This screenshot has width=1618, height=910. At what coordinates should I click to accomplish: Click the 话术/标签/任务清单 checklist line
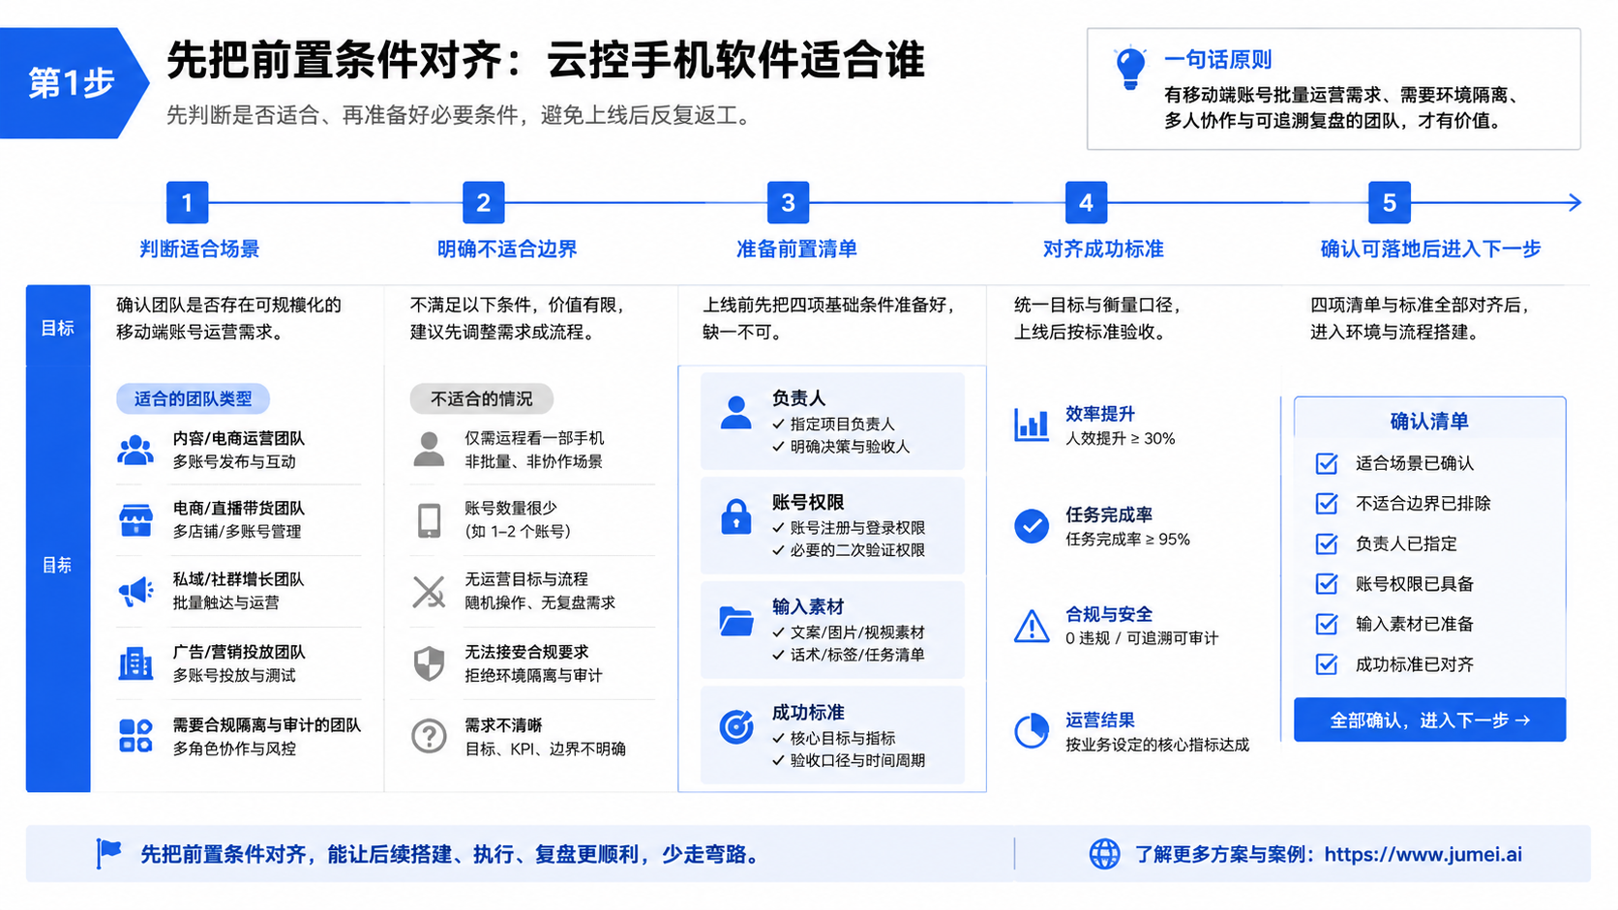coord(849,655)
